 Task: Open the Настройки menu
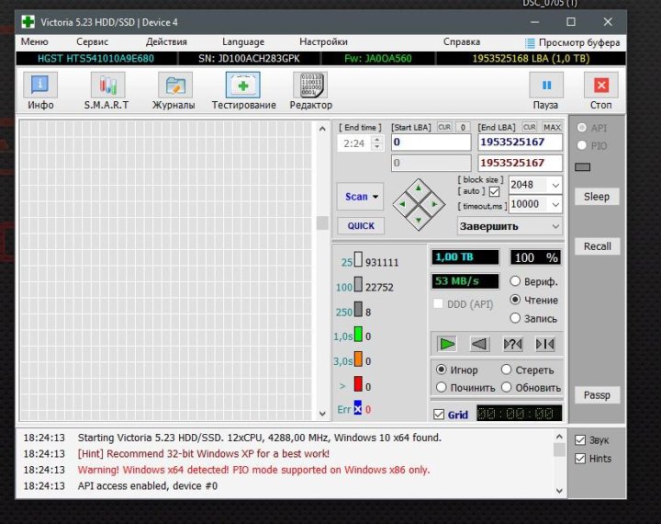coord(323,41)
